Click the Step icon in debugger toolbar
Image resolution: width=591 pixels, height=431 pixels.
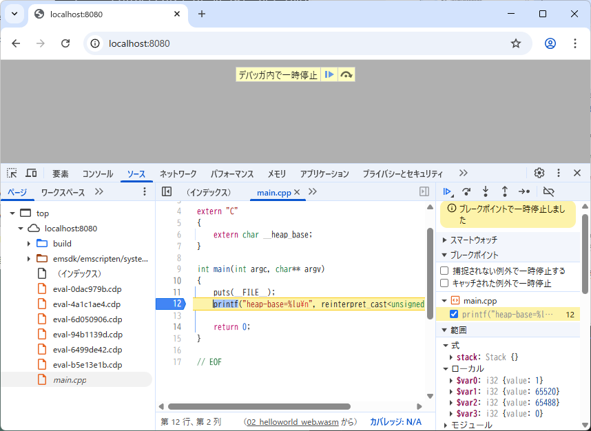[524, 192]
